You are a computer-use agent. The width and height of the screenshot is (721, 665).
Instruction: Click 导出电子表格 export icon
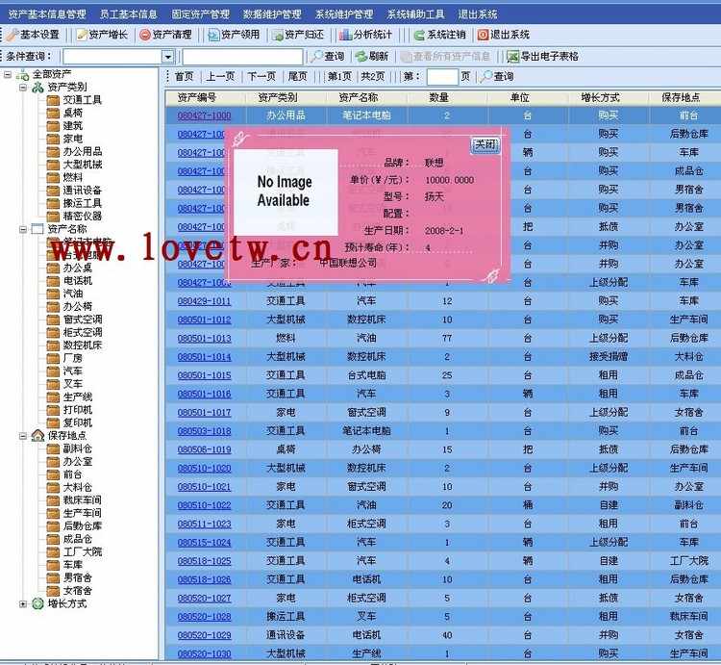point(512,56)
